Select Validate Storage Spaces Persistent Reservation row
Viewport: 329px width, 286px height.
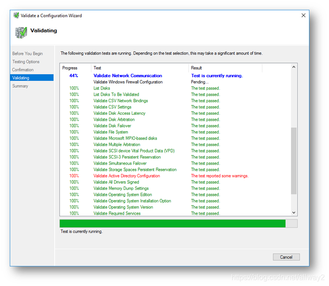point(175,169)
